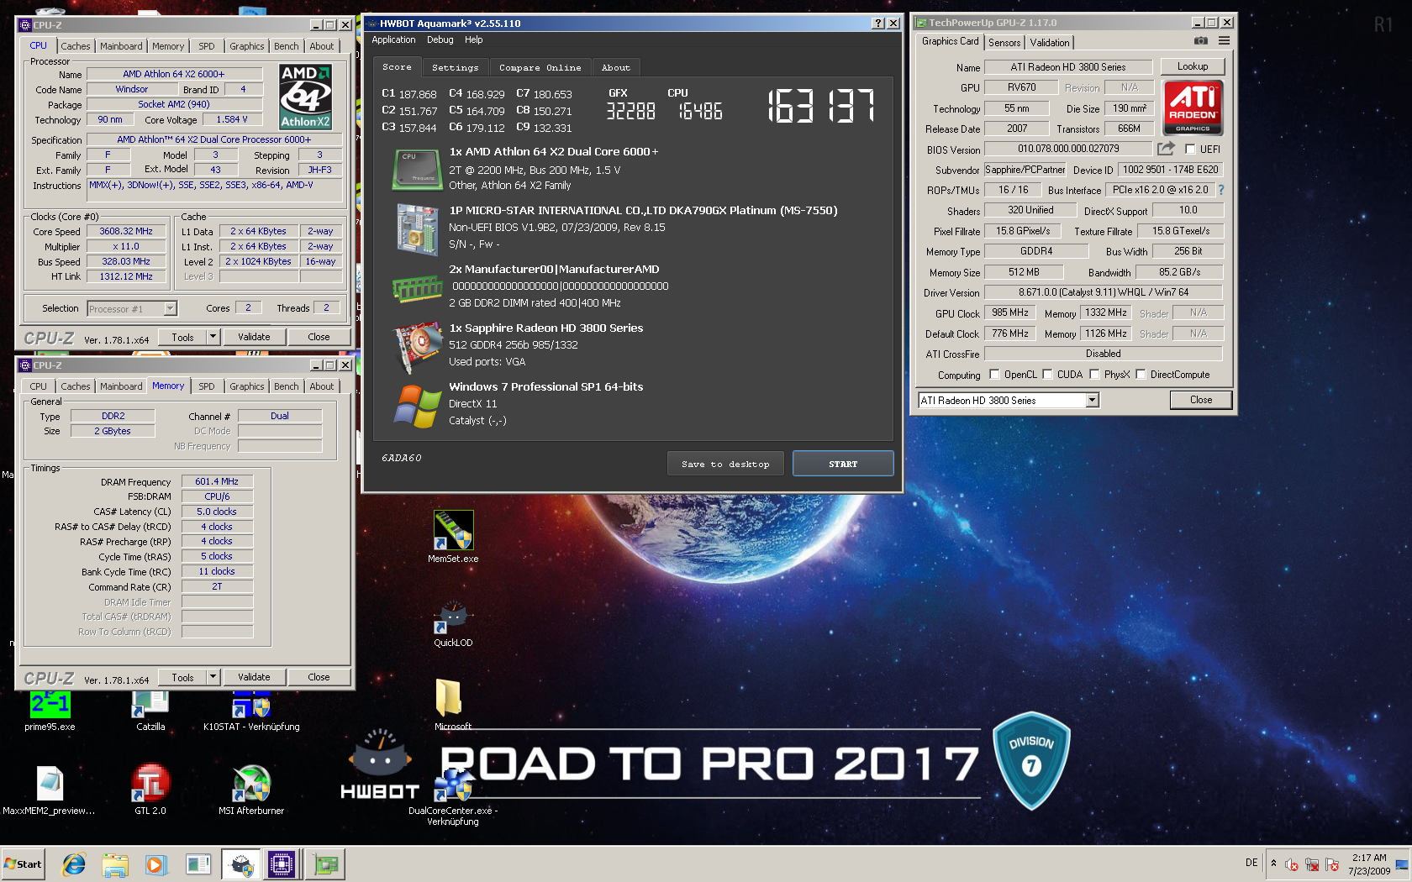Click Validate in the upper CPU-Z window
Image resolution: width=1412 pixels, height=882 pixels.
click(x=254, y=337)
